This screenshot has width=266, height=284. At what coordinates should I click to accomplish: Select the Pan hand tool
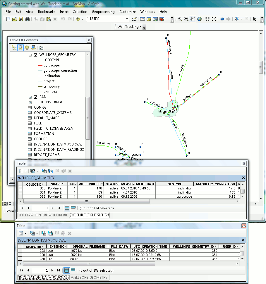[x=193, y=19]
